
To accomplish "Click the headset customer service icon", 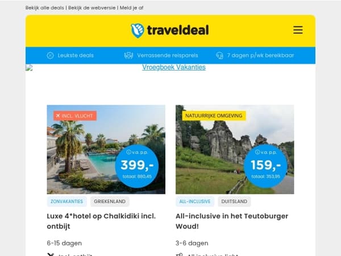I will pos(219,56).
